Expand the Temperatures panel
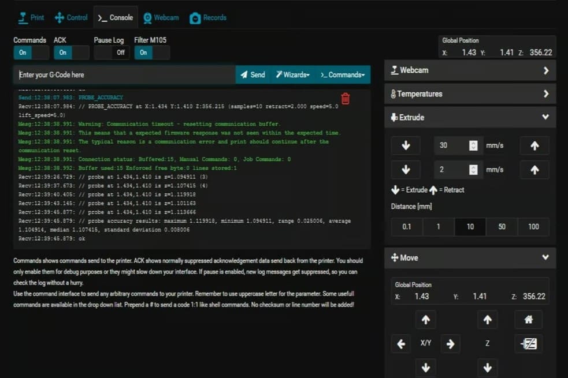 pos(470,93)
